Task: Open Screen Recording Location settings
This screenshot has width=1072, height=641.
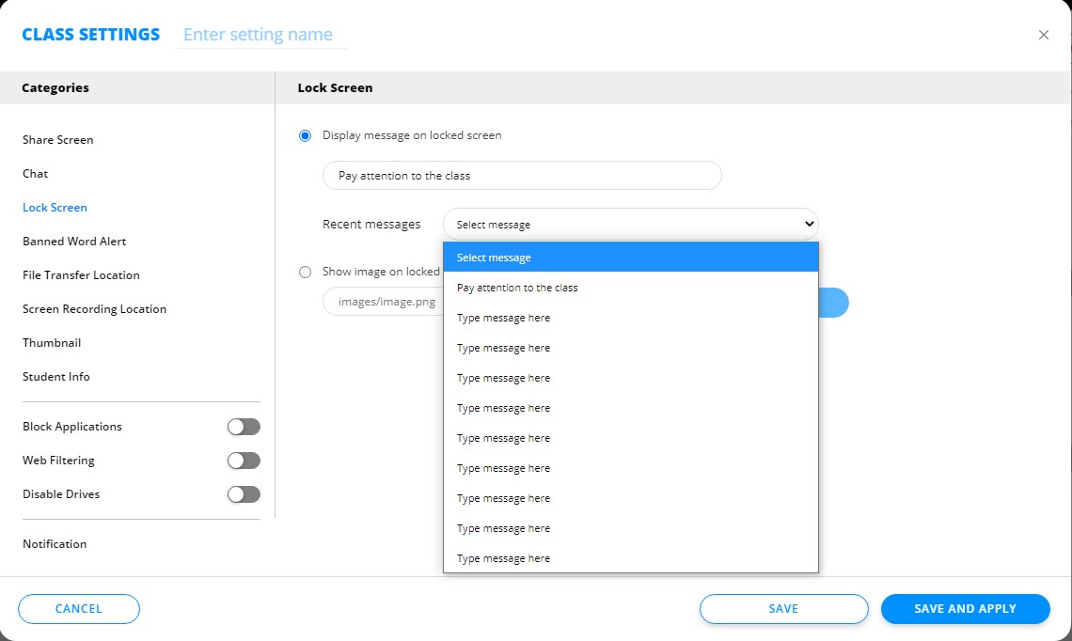Action: point(94,309)
